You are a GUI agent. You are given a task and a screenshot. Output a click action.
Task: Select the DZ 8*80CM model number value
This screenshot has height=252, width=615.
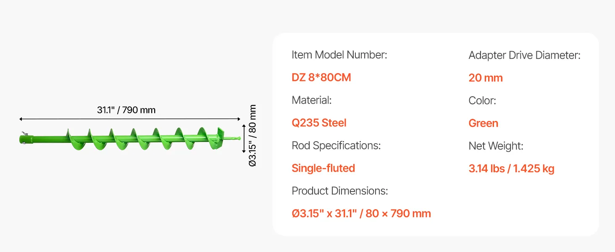321,78
